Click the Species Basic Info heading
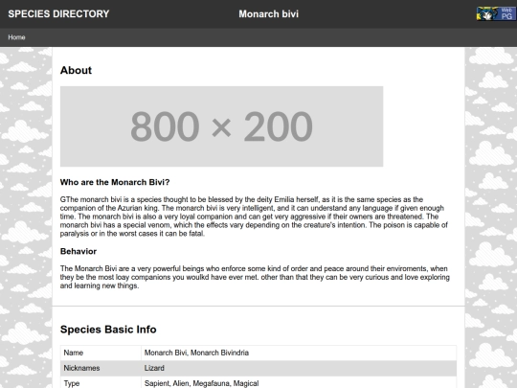Screen dimensions: 517x388 pos(108,330)
